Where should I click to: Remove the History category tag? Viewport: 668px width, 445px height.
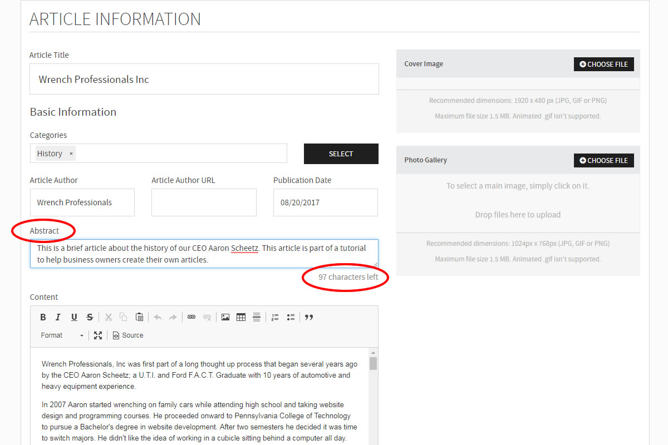coord(71,154)
